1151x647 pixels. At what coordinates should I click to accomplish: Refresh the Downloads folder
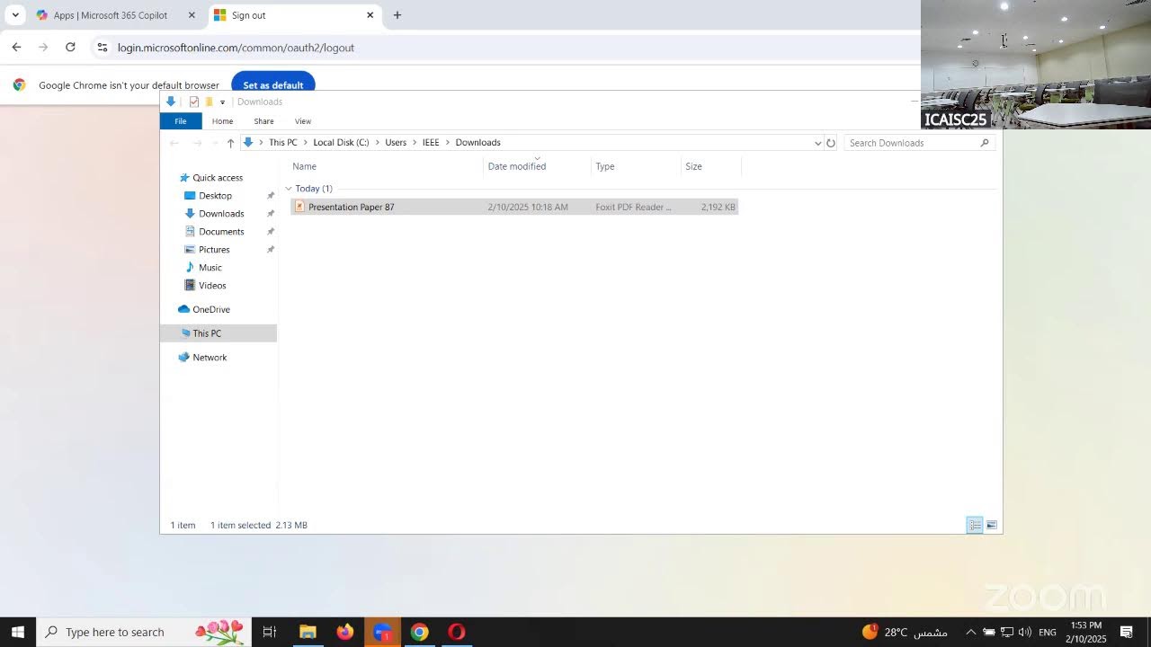click(831, 143)
